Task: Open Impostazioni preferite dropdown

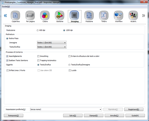Action: pyautogui.click(x=66, y=109)
